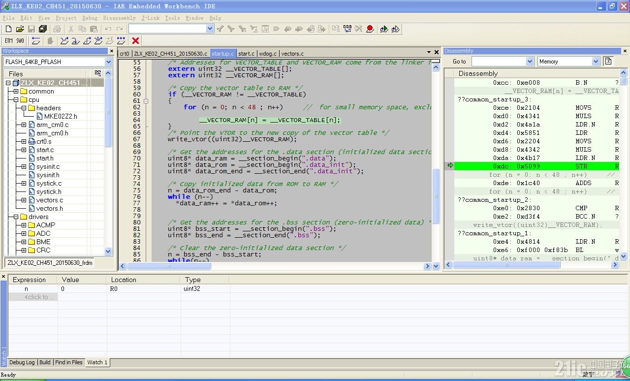Image resolution: width=630 pixels, height=381 pixels.
Task: Stop debugging with the red X icon
Action: [135, 41]
